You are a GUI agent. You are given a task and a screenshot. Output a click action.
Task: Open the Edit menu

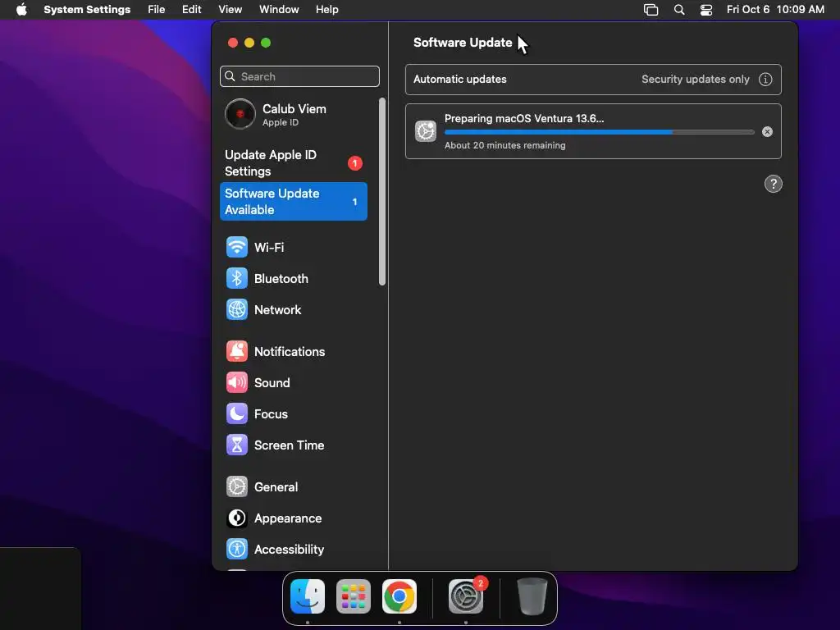(191, 10)
